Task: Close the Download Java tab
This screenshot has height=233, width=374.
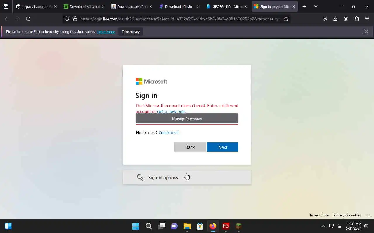Action: [x=151, y=6]
